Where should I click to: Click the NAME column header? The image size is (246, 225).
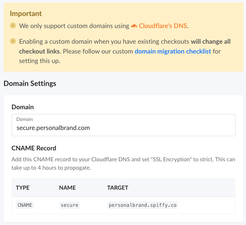(x=68, y=188)
